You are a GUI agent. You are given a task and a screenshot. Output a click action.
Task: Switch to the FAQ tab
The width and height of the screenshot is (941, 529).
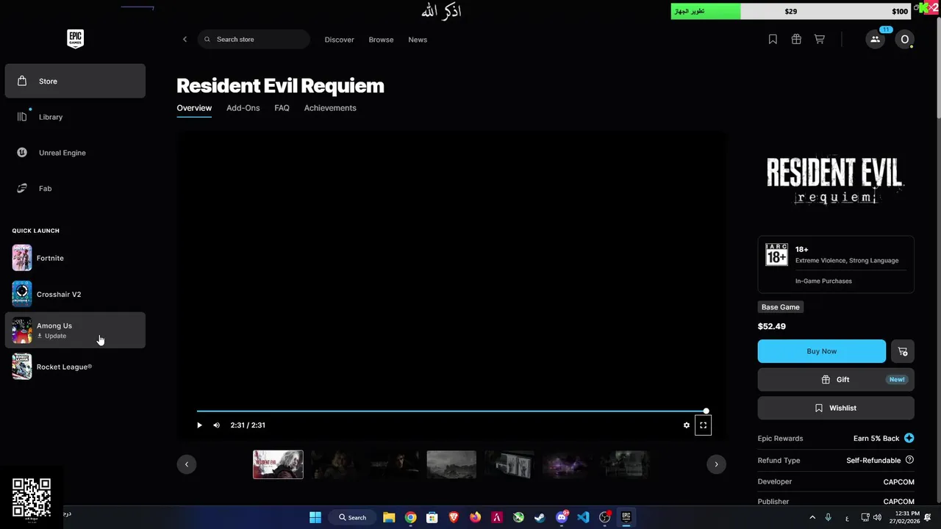click(282, 108)
